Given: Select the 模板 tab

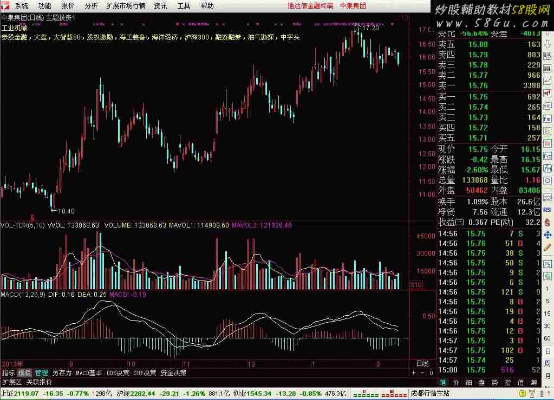Looking at the screenshot, I should pos(25,372).
